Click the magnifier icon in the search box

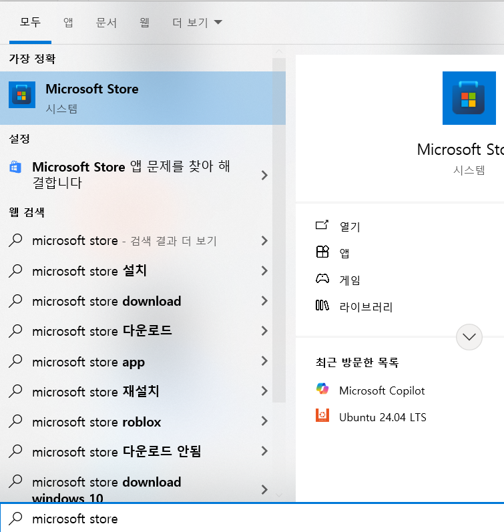click(15, 519)
